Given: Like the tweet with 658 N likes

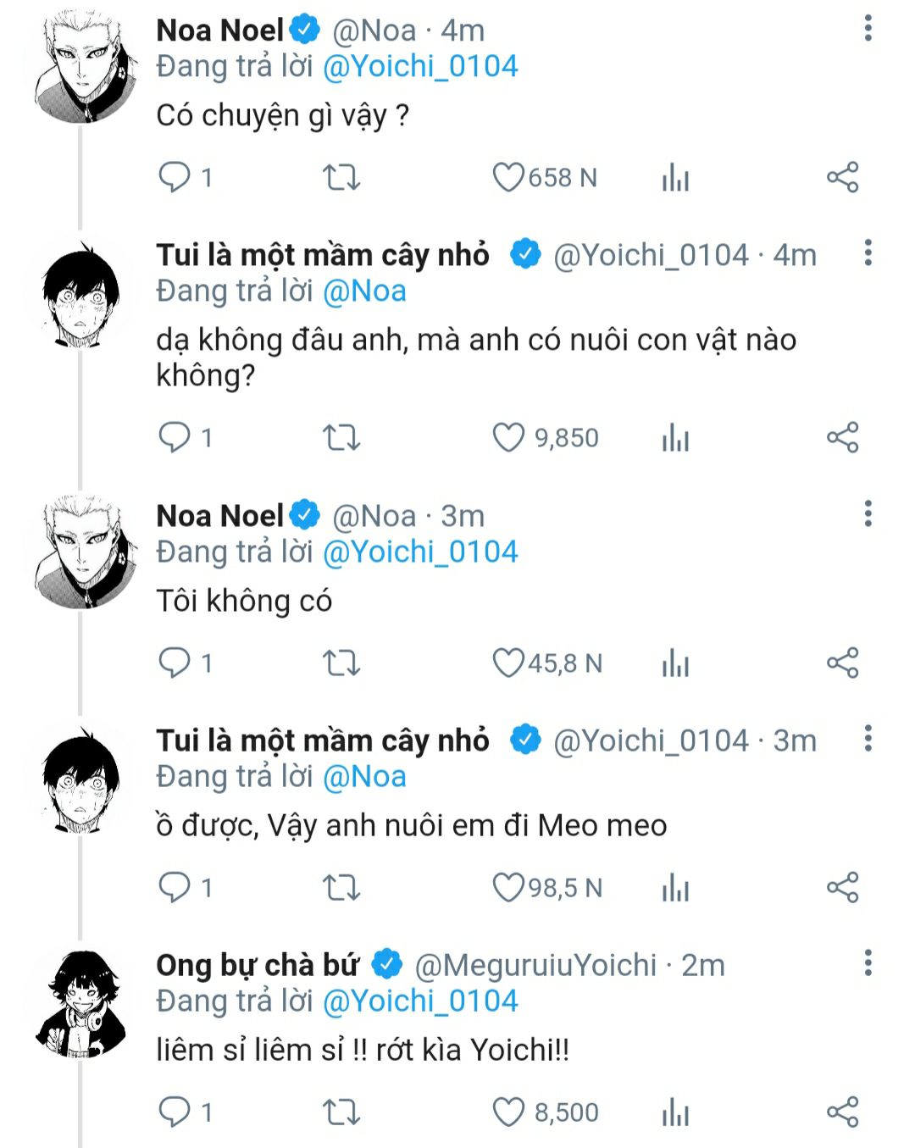Looking at the screenshot, I should click(508, 177).
